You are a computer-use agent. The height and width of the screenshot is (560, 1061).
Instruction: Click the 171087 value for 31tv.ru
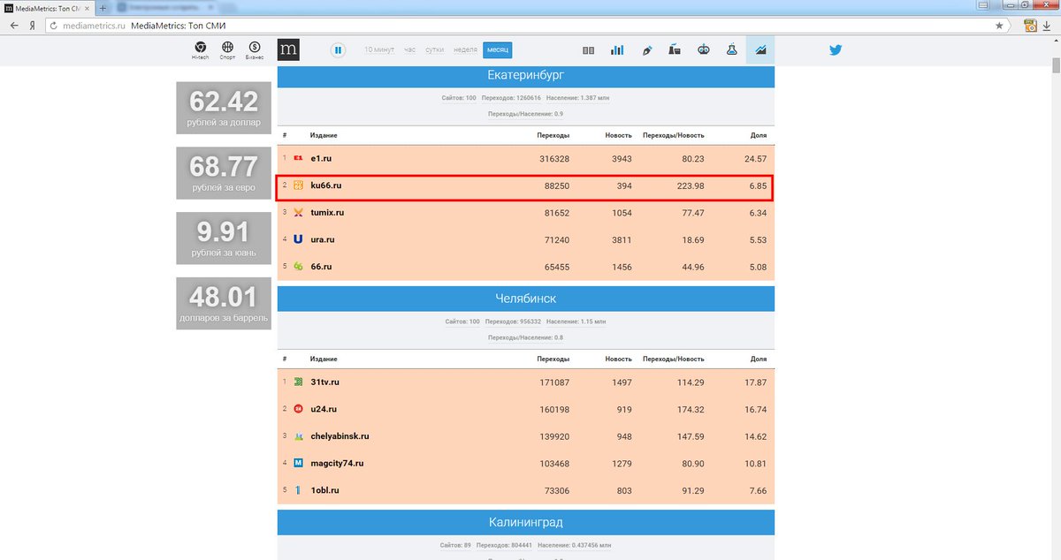click(554, 382)
